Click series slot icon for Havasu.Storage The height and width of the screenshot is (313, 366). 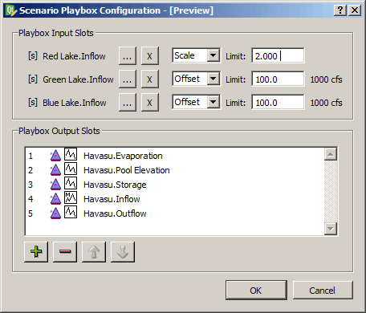click(x=71, y=184)
